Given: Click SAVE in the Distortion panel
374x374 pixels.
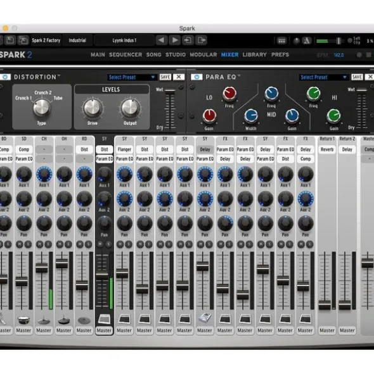Looking at the screenshot, I should [x=165, y=77].
